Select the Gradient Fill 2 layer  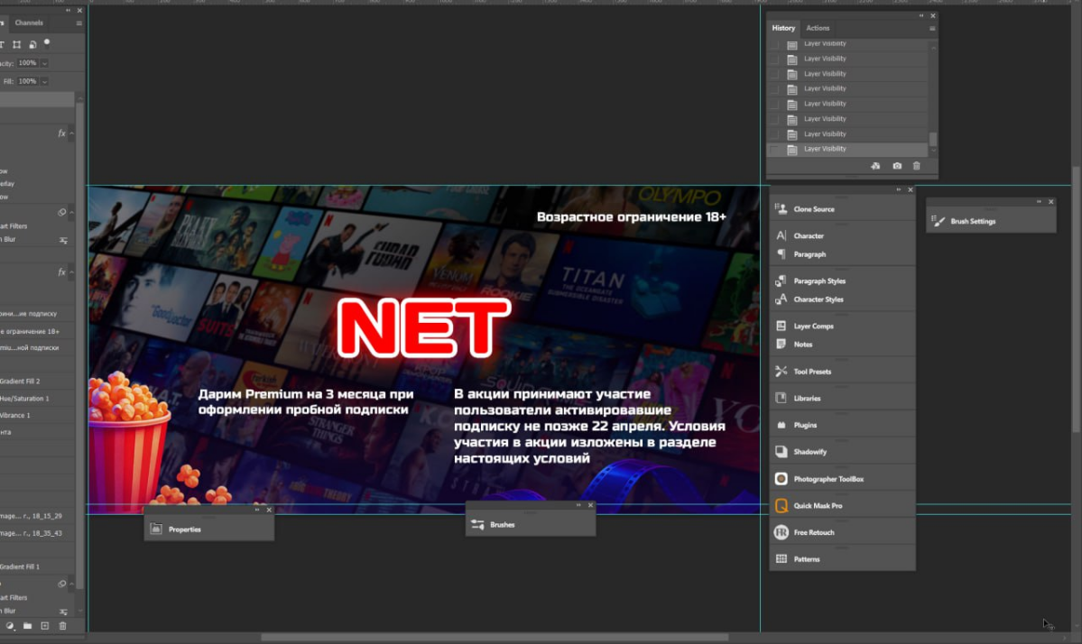pyautogui.click(x=38, y=381)
